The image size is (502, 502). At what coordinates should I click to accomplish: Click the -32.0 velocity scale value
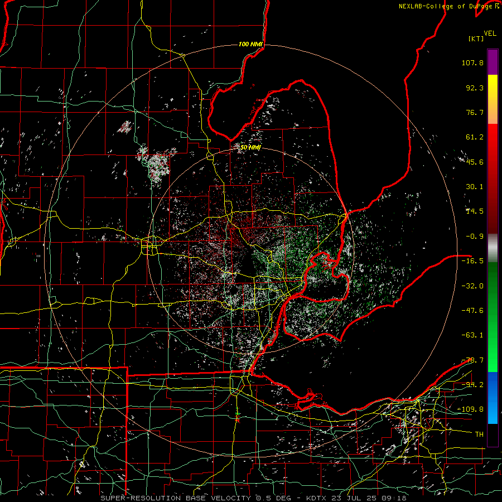click(x=472, y=286)
